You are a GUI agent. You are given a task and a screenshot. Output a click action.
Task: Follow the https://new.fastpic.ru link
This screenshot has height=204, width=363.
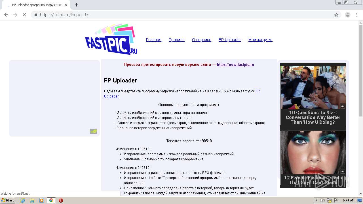pyautogui.click(x=235, y=64)
